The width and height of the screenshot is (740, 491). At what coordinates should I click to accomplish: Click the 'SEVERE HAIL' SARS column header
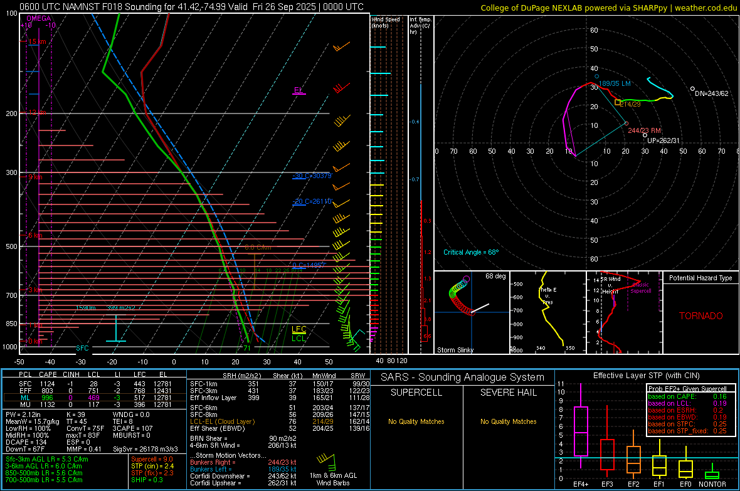[x=508, y=393]
